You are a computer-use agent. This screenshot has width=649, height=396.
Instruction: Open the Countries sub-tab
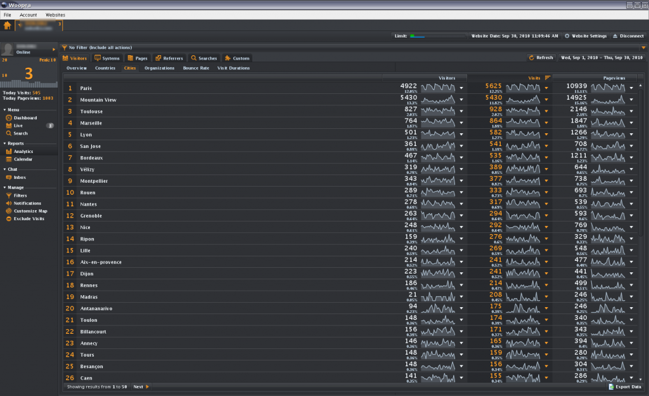[x=105, y=69]
